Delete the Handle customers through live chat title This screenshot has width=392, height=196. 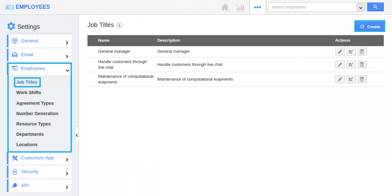[362, 64]
